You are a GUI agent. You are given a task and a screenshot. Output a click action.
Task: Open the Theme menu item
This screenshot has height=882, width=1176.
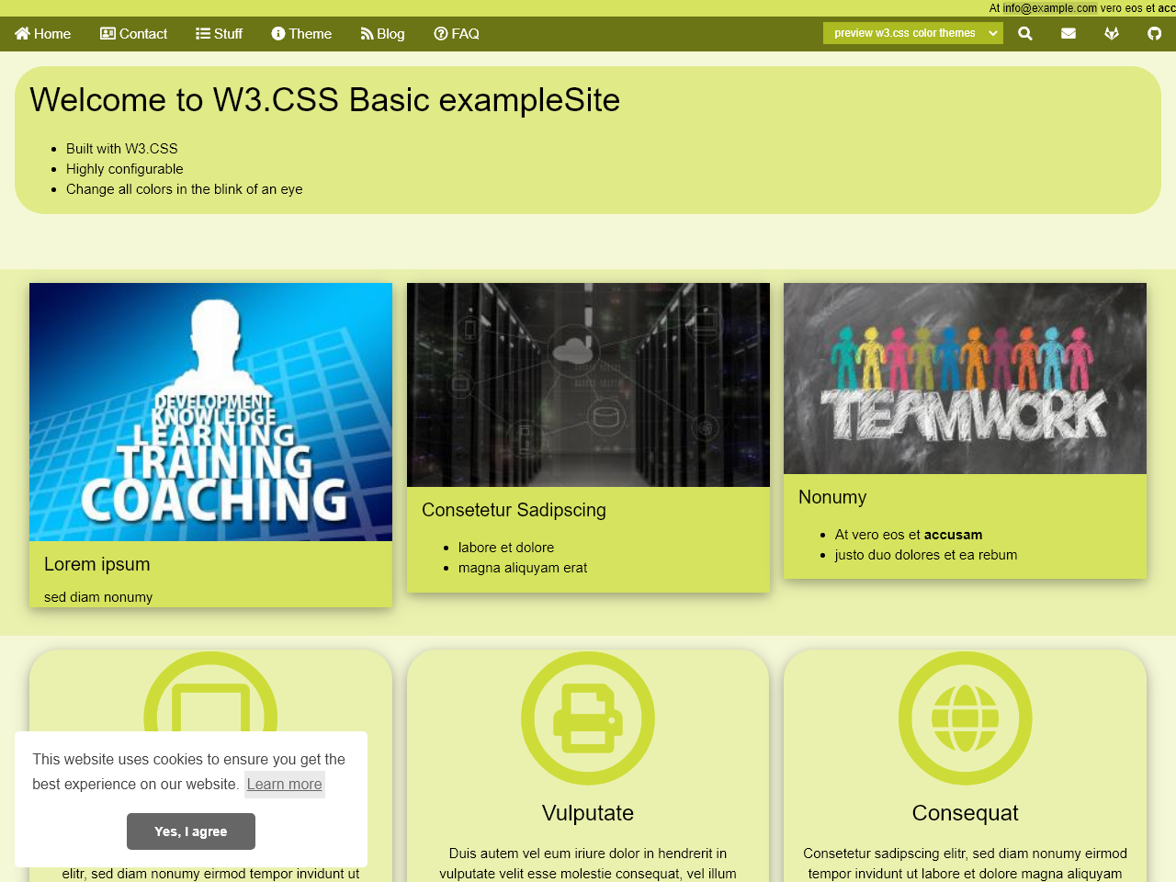point(301,34)
